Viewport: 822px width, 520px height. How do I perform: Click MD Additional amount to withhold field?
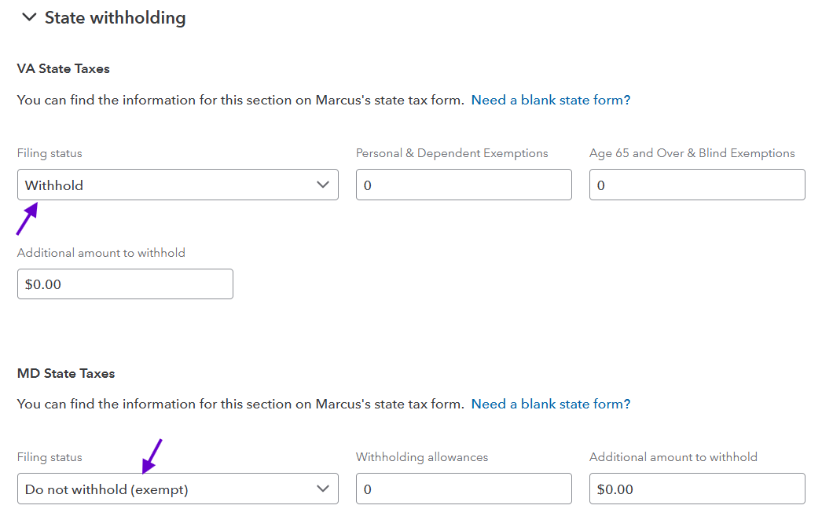[x=697, y=489]
